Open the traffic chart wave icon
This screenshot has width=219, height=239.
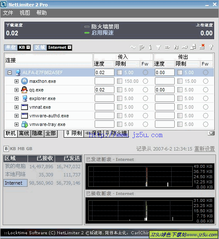[133, 47]
